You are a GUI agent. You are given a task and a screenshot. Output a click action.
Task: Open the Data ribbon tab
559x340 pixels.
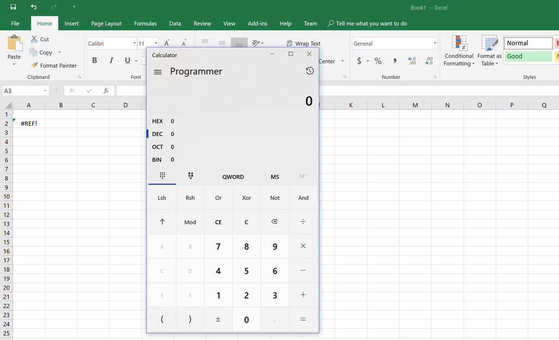175,23
